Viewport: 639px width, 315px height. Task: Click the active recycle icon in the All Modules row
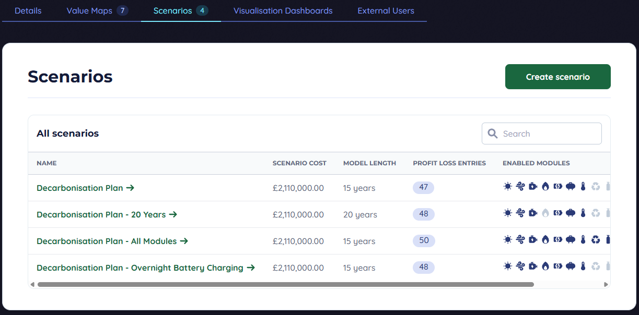click(x=596, y=240)
